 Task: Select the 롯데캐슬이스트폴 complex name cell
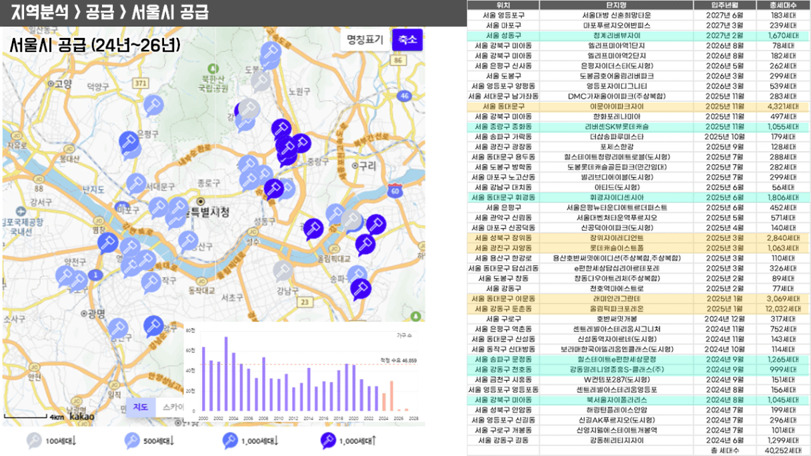coord(617,248)
